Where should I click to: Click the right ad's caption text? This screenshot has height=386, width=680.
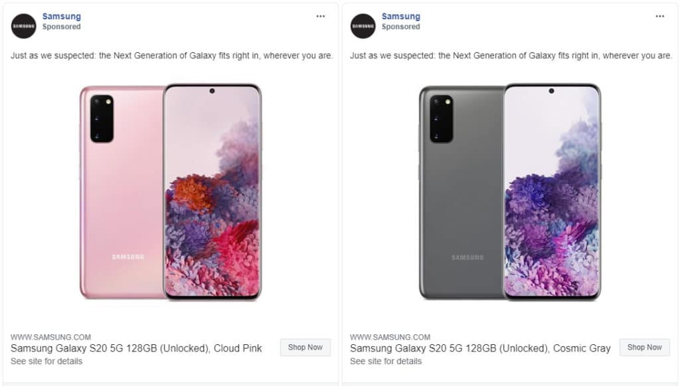[511, 56]
